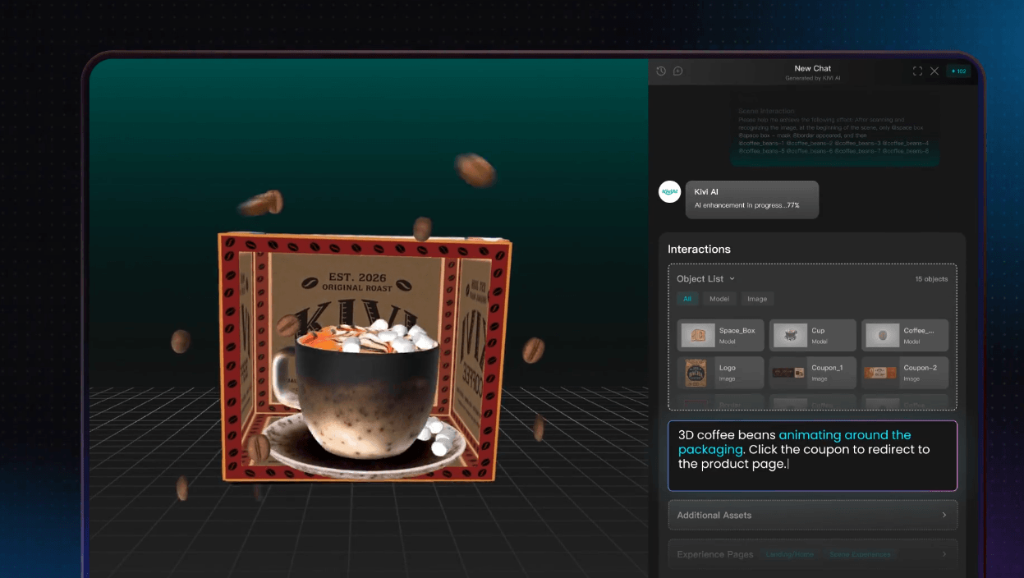The width and height of the screenshot is (1024, 578).
Task: Open chat history clock icon
Action: (661, 71)
